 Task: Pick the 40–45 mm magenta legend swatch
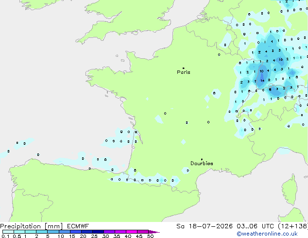(132, 232)
